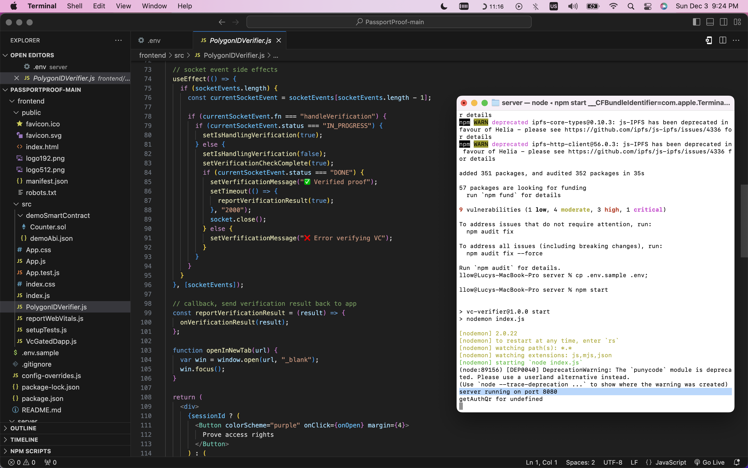Open the Customize Layout icon
Image resolution: width=748 pixels, height=468 pixels.
click(738, 22)
